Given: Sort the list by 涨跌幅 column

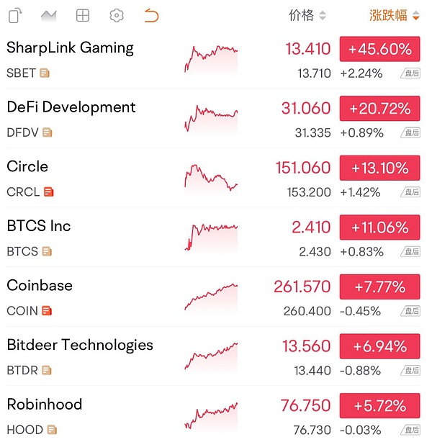Looking at the screenshot, I should 394,15.
